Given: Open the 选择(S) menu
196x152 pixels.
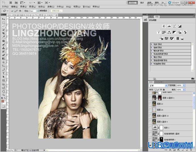Looking at the screenshot, I should tap(41, 7).
